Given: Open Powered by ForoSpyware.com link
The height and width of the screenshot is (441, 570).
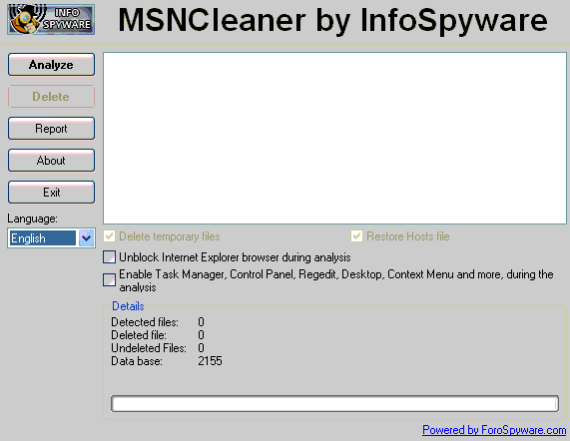Looking at the screenshot, I should coord(494,430).
